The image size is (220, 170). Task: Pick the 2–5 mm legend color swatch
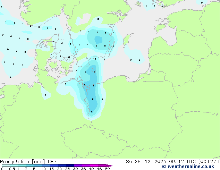tap(30, 165)
